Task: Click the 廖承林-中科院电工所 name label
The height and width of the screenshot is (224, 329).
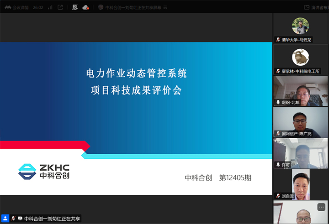Action: coord(301,71)
